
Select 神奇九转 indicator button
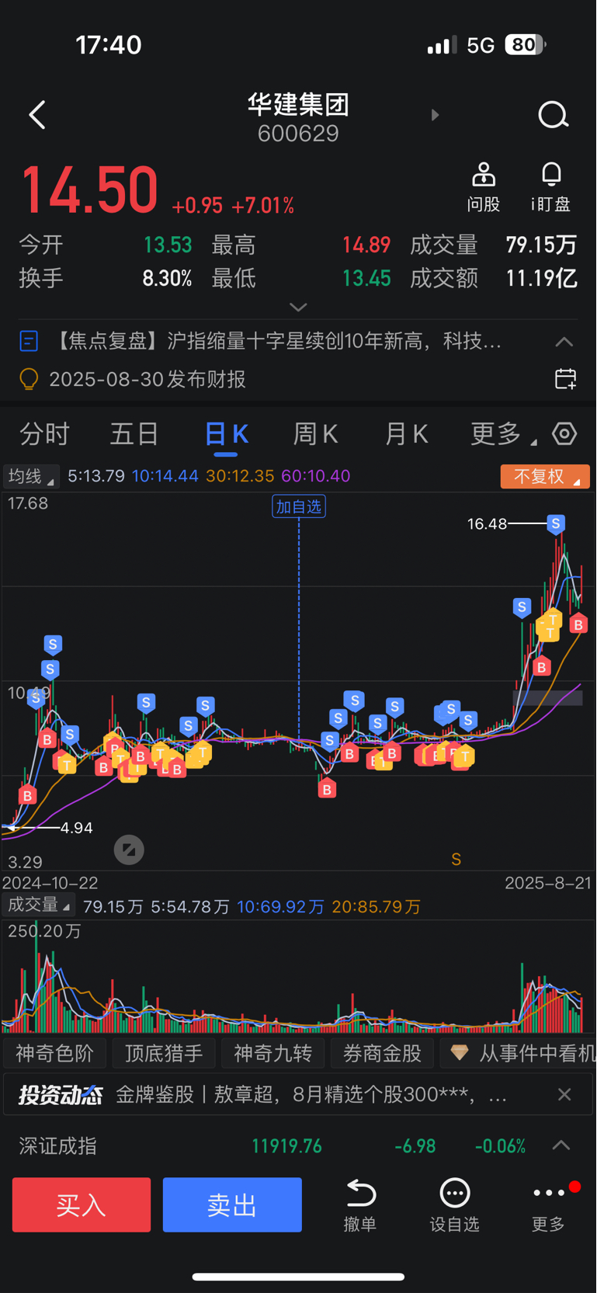(x=273, y=1054)
